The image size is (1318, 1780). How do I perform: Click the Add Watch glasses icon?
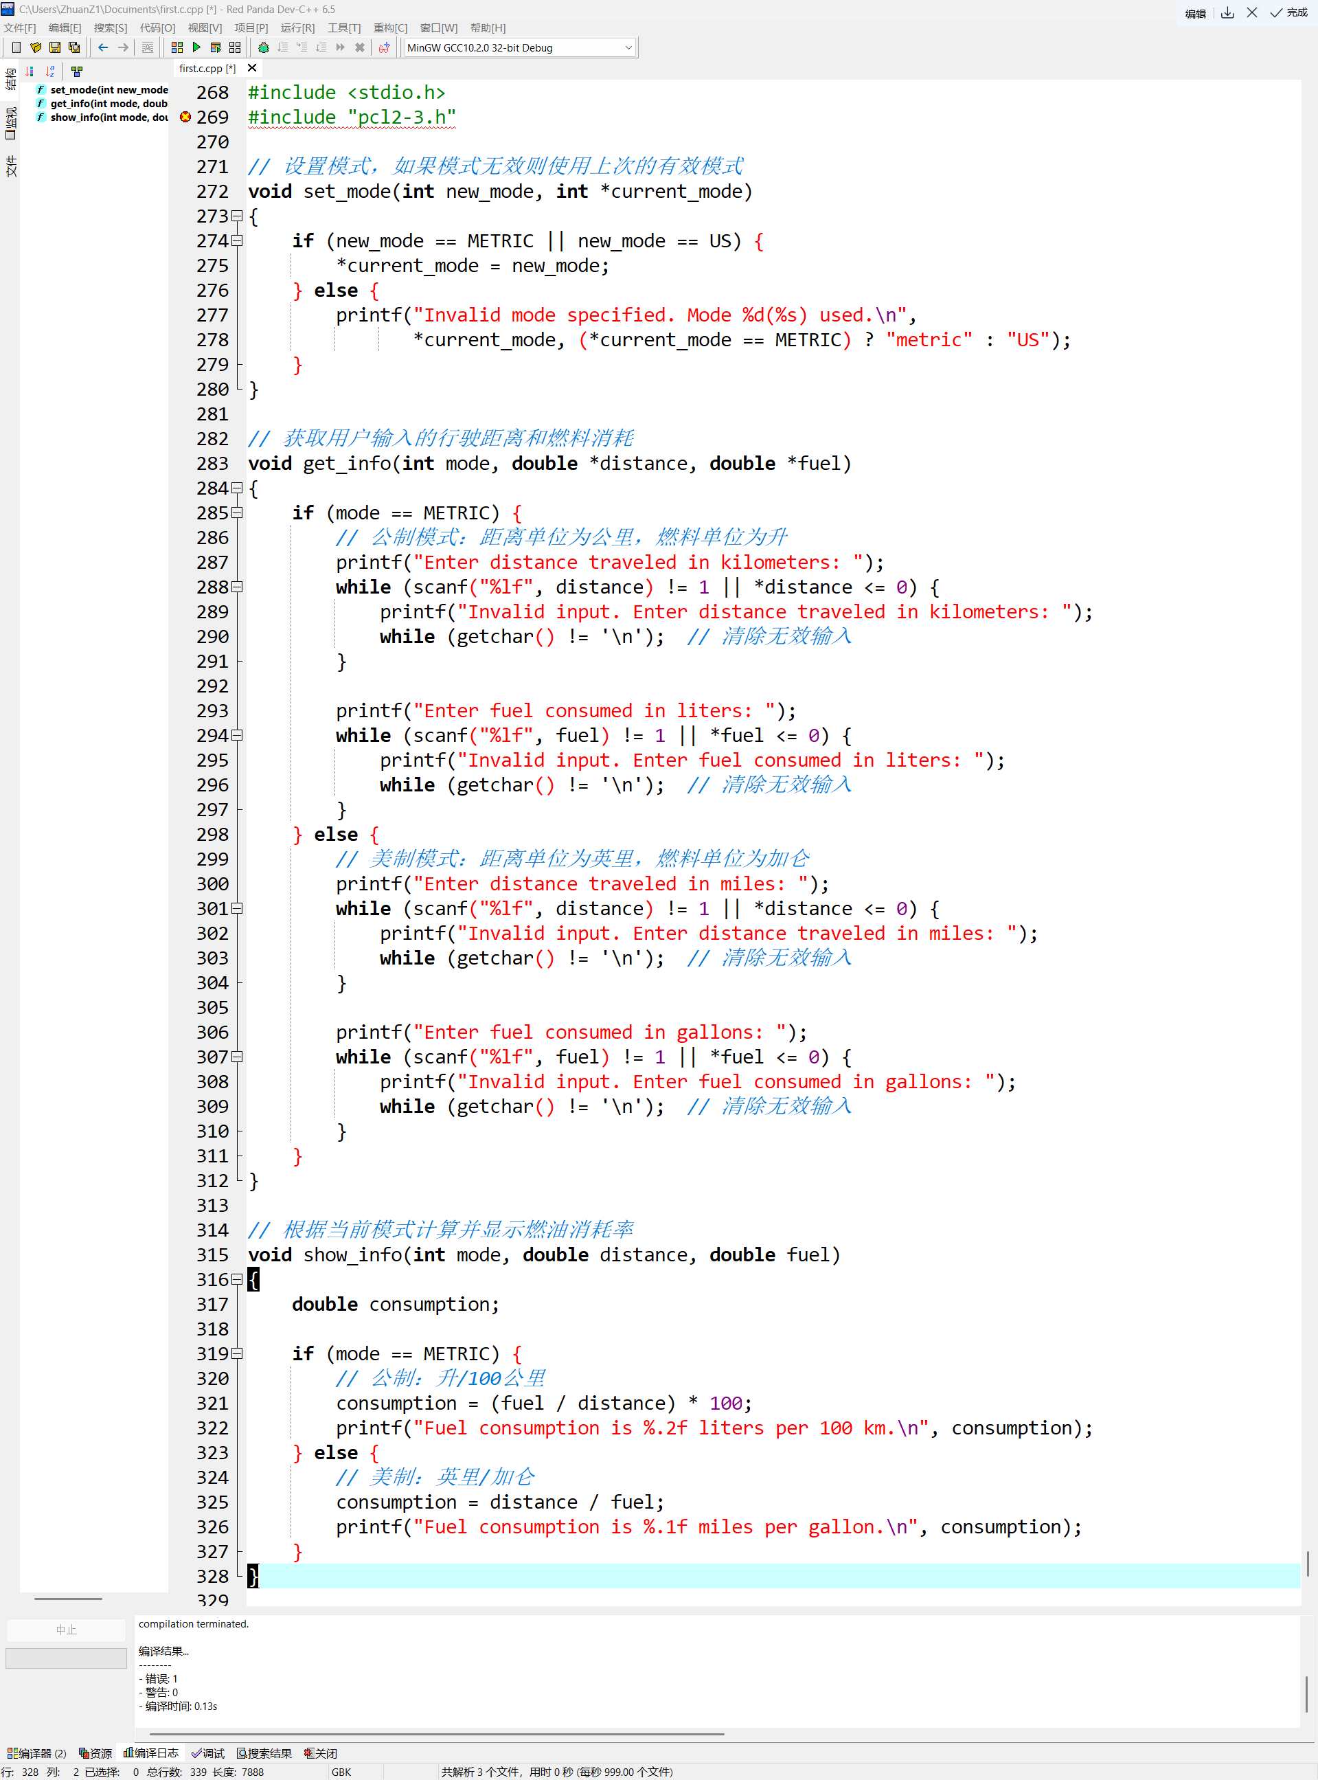click(385, 48)
